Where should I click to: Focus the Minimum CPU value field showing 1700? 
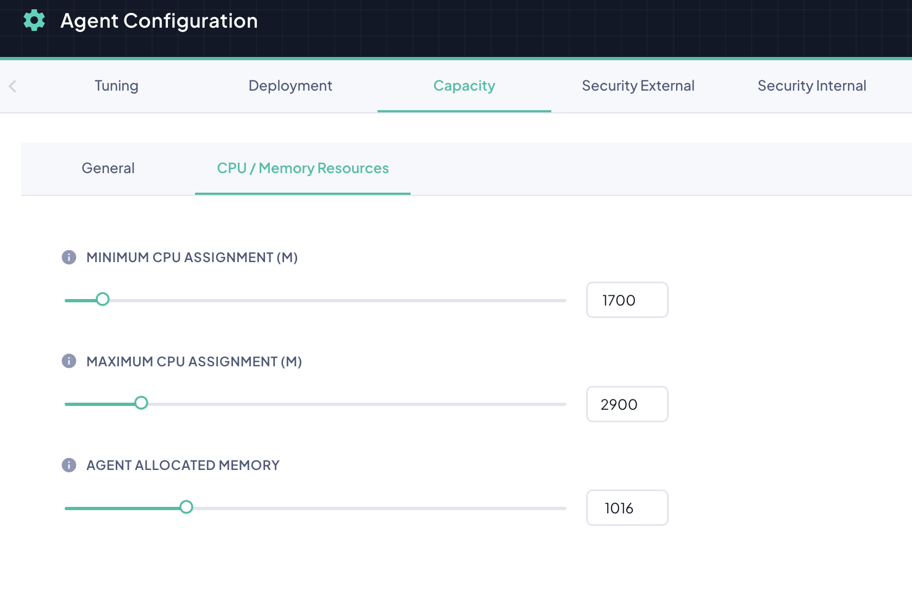(627, 300)
